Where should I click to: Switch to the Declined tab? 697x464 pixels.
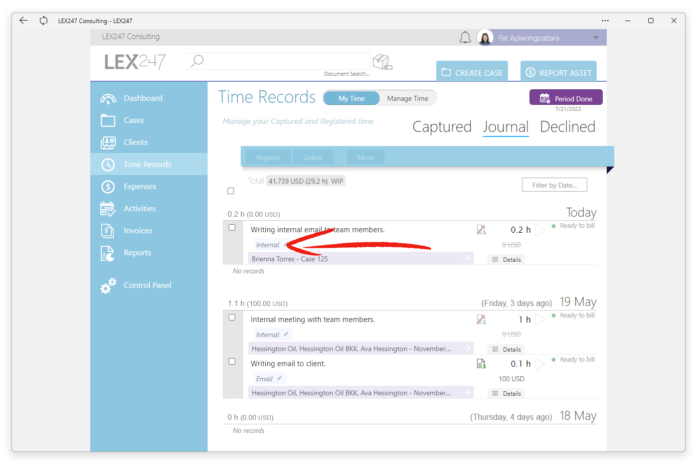[567, 127]
